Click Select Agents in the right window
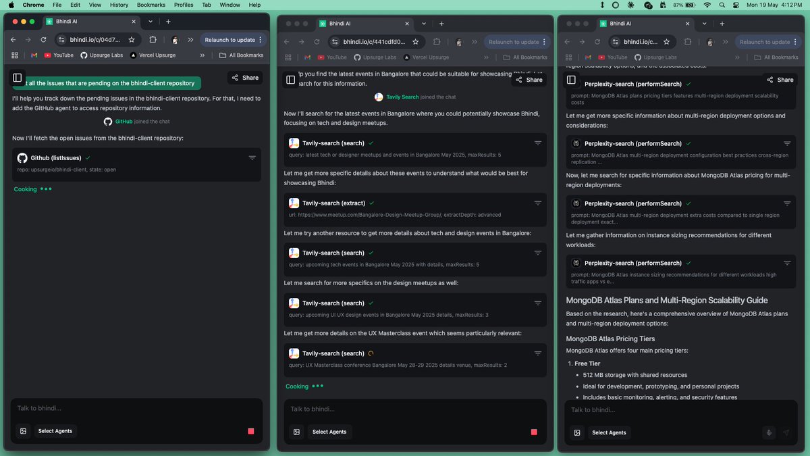This screenshot has width=810, height=456. [609, 432]
